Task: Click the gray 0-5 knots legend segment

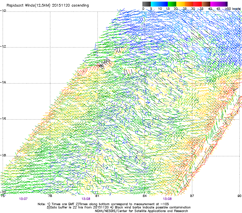Action: click(147, 4)
